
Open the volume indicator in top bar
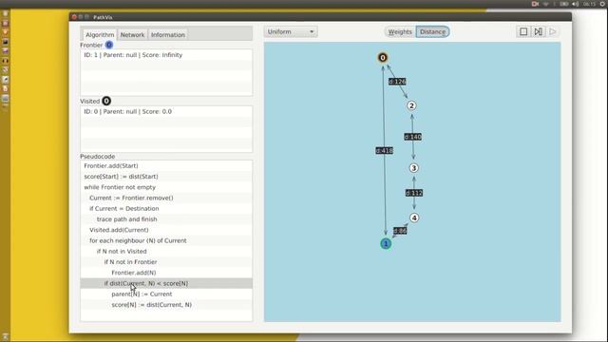tap(576, 4)
